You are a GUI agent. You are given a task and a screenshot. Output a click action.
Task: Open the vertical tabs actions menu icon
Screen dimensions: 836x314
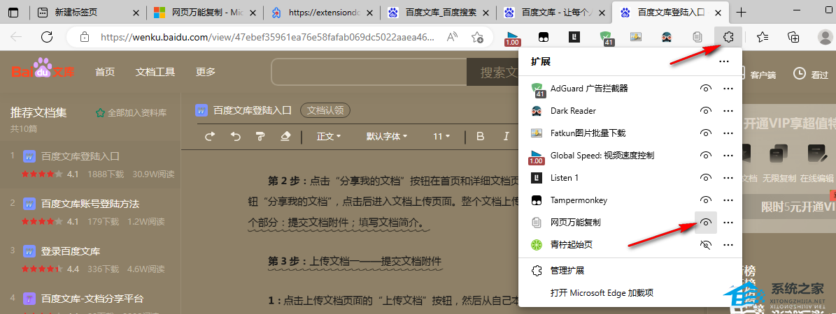tap(13, 13)
